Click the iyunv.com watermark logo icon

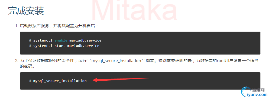(x=246, y=92)
